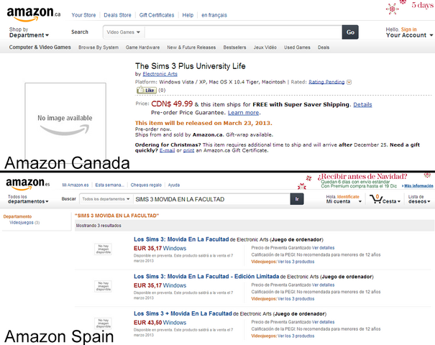Click the Sign in link
The width and height of the screenshot is (435, 345).
[408, 29]
